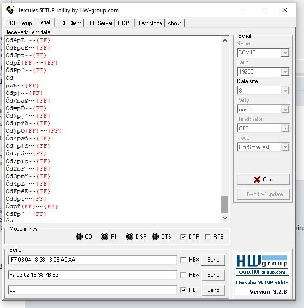Enable the RTS checkbox
Image resolution: width=304 pixels, height=308 pixels.
click(208, 237)
